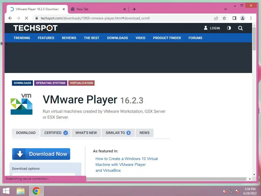This screenshot has height=196, width=261.
Task: Click the horizontal scrollbar track
Action: tap(166, 179)
